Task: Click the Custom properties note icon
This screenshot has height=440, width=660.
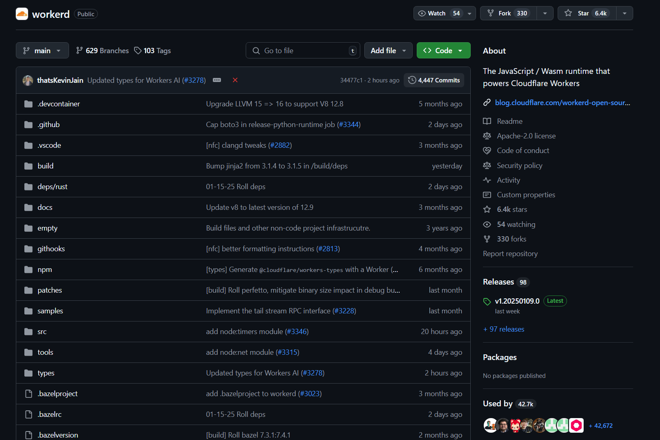Action: (x=487, y=195)
